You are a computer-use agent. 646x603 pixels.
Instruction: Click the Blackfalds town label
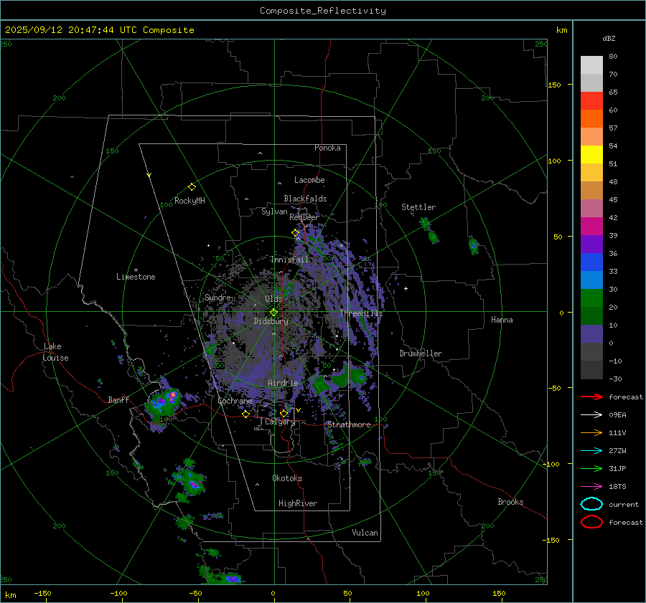click(x=305, y=199)
